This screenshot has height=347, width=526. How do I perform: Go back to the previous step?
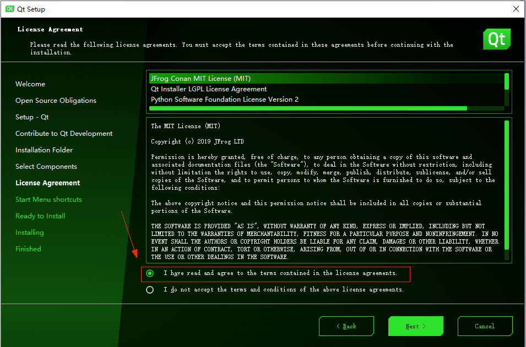(x=346, y=326)
